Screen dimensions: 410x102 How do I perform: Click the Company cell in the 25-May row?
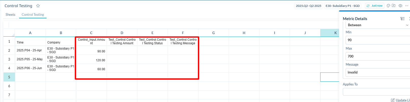pos(61,59)
